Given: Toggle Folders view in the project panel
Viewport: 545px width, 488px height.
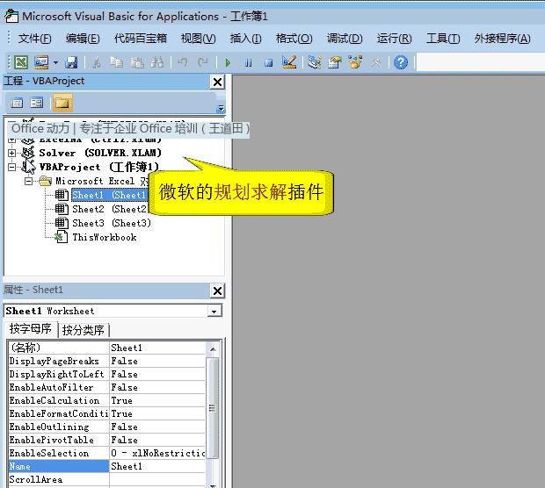Looking at the screenshot, I should tap(62, 103).
